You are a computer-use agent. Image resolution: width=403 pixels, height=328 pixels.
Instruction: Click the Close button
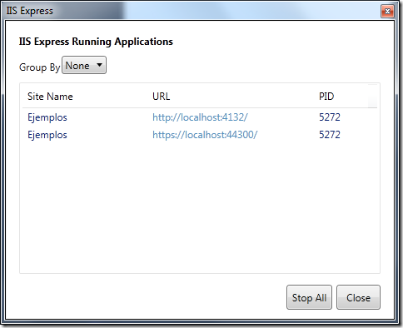[x=358, y=297]
